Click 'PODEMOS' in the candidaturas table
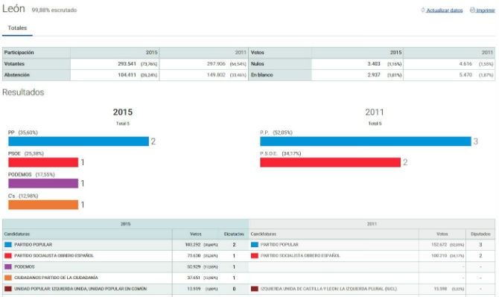This screenshot has width=499, height=297. (x=25, y=266)
